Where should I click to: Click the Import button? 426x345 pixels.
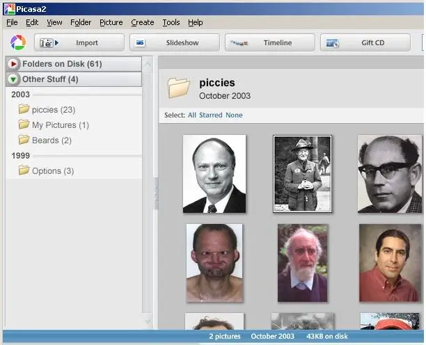point(79,42)
